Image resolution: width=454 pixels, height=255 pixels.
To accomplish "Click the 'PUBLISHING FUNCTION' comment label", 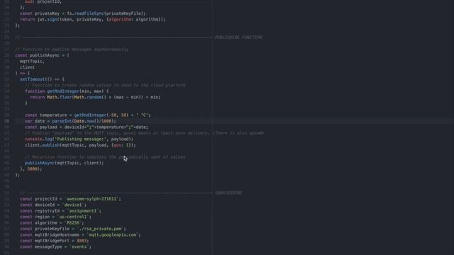I will click(x=238, y=38).
